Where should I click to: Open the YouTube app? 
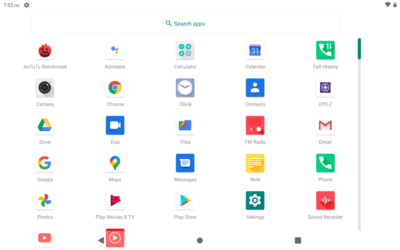click(x=45, y=238)
